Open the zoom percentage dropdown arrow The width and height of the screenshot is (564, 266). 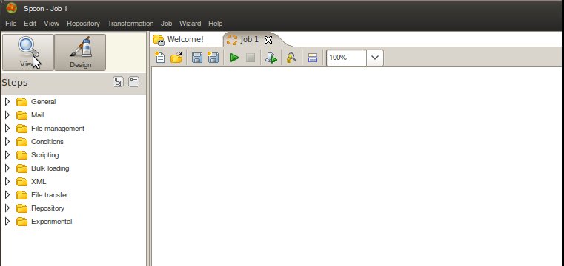click(x=375, y=58)
